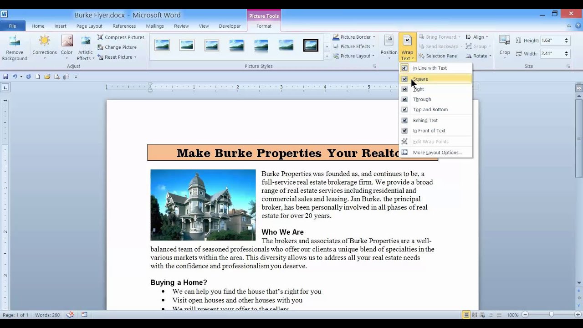This screenshot has height=328, width=583.
Task: Open the References tab
Action: coord(124,26)
